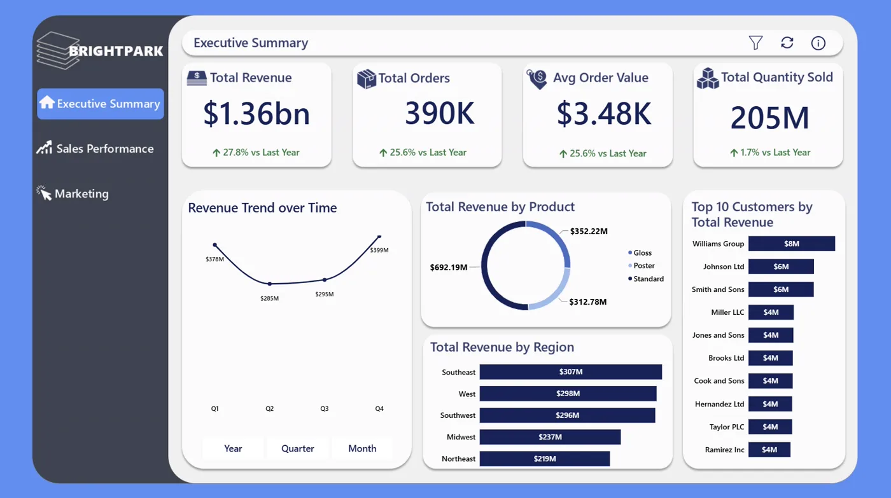
Task: Click the Smith and Sons $6M bar
Action: pyautogui.click(x=781, y=289)
